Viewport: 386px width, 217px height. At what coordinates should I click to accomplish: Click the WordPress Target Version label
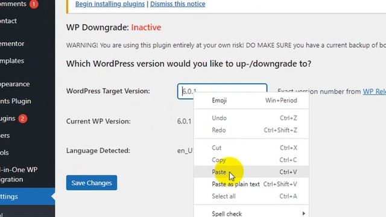click(108, 91)
